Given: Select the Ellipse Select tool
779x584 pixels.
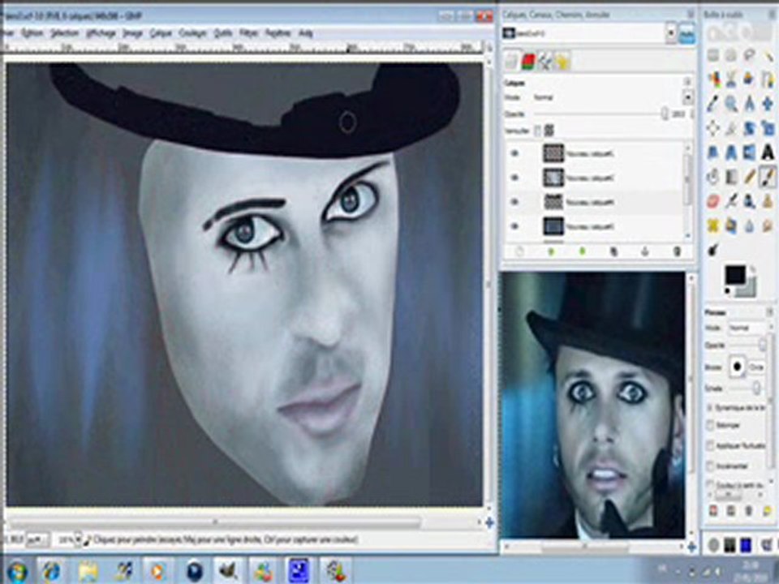Looking at the screenshot, I should tap(731, 55).
